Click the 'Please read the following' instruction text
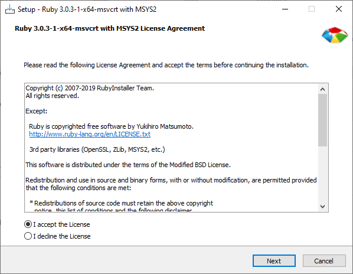The width and height of the screenshot is (353, 274). click(166, 65)
